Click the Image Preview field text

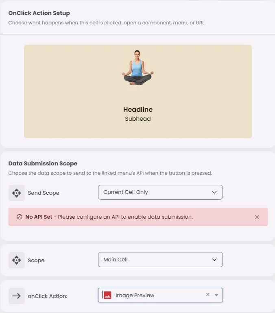(135, 295)
